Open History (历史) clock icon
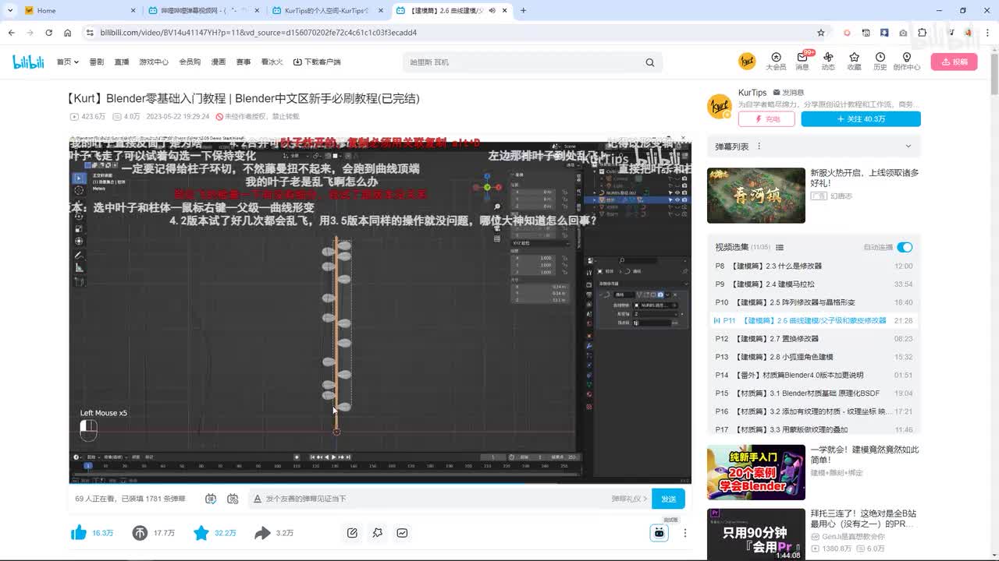Viewport: 999px width, 561px height. click(880, 61)
